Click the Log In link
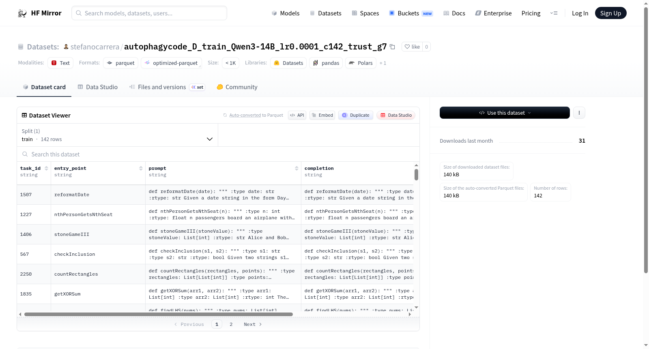The height and width of the screenshot is (349, 649). (580, 13)
